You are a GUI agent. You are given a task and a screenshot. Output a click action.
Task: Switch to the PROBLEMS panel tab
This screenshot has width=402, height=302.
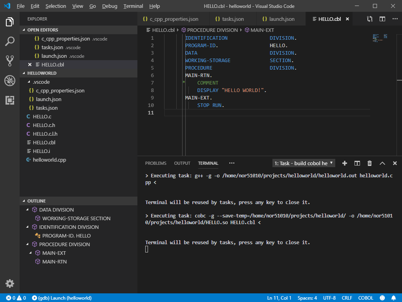[155, 163]
